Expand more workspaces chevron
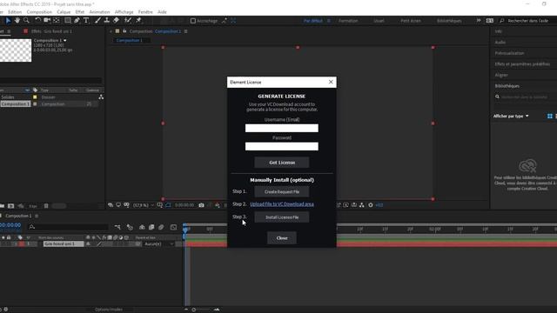Viewport: 557px width, 313px height. (x=479, y=21)
